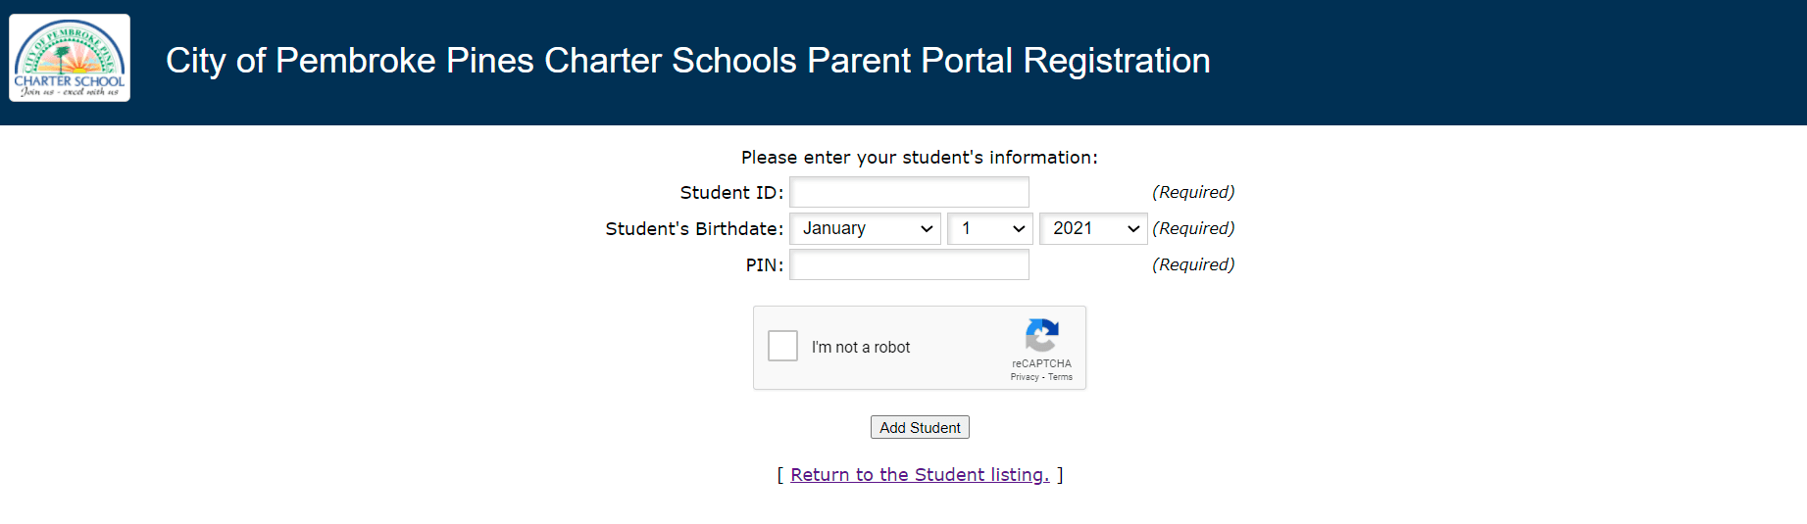The image size is (1807, 524).
Task: Click the Charter School logo image
Action: pyautogui.click(x=70, y=59)
